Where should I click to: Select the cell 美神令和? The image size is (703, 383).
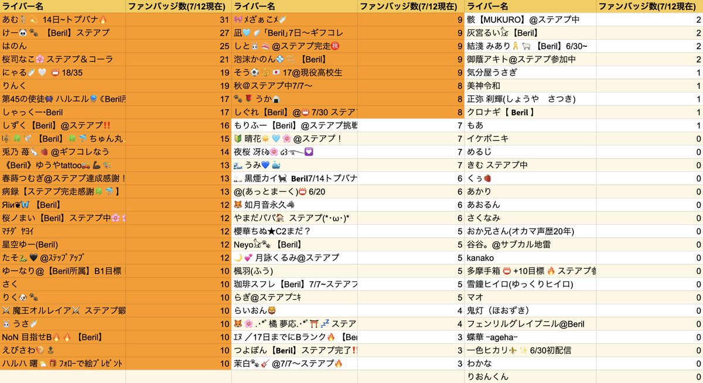pyautogui.click(x=530, y=86)
